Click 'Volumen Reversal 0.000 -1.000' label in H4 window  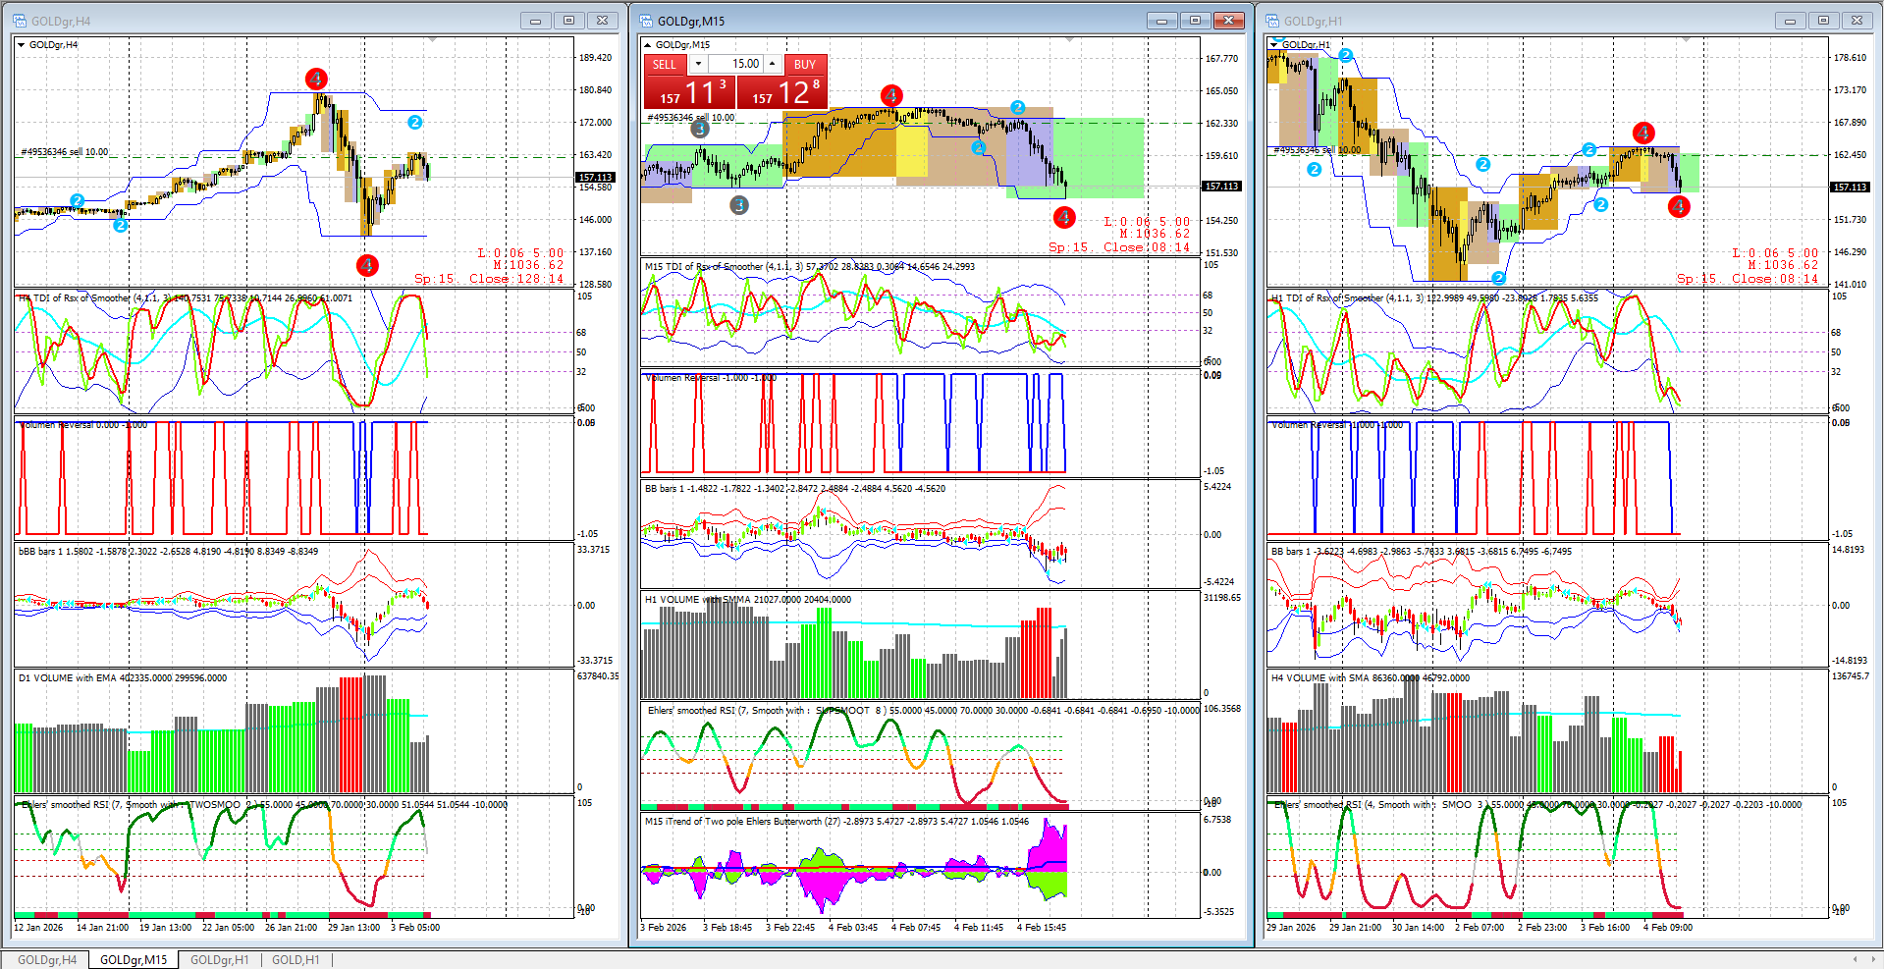82,425
